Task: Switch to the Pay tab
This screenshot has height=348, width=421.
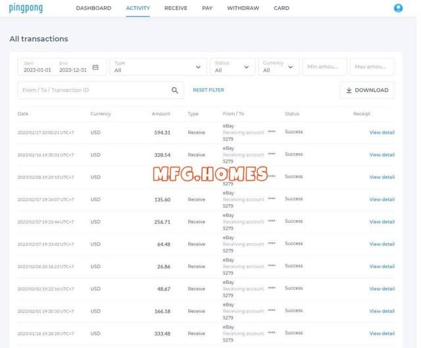Action: [x=207, y=8]
